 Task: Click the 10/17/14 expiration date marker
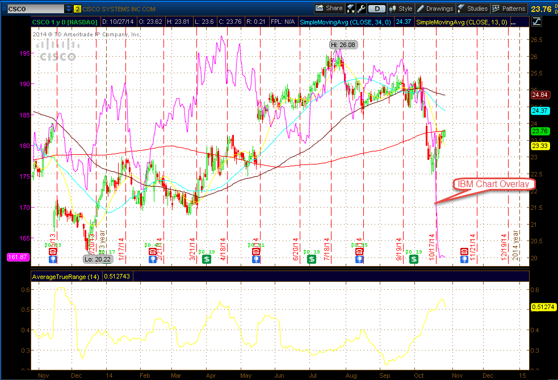(431, 247)
